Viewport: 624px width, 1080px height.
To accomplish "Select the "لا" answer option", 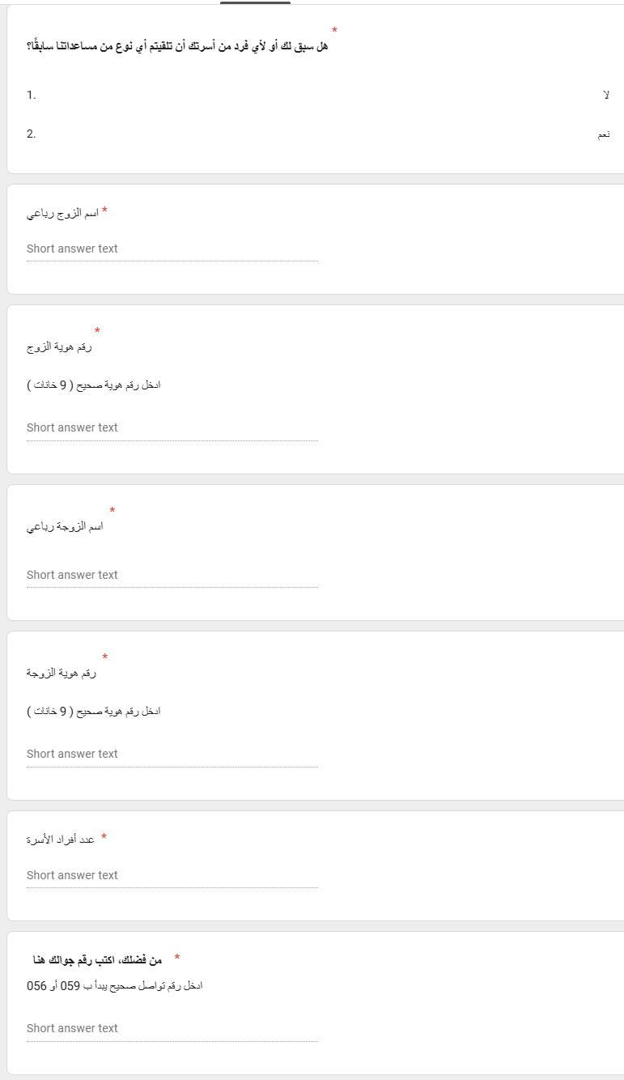I will (605, 96).
